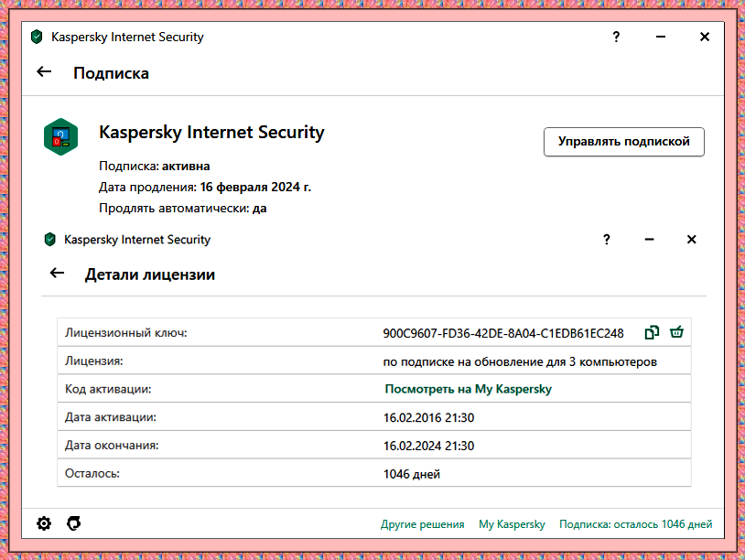Click the large Kaspersky Internet Security product heading
745x560 pixels.
(x=211, y=133)
